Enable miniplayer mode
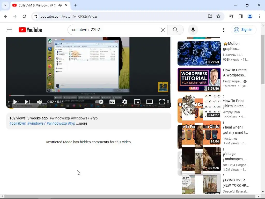The image size is (265, 199). click(137, 102)
